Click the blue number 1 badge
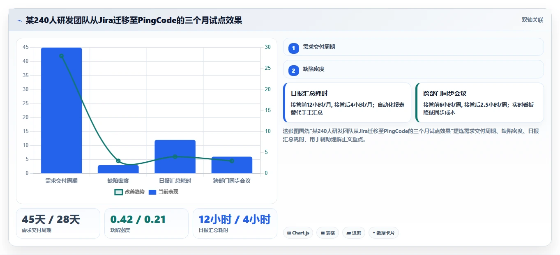Screen dimensions: 560x255 pos(293,48)
